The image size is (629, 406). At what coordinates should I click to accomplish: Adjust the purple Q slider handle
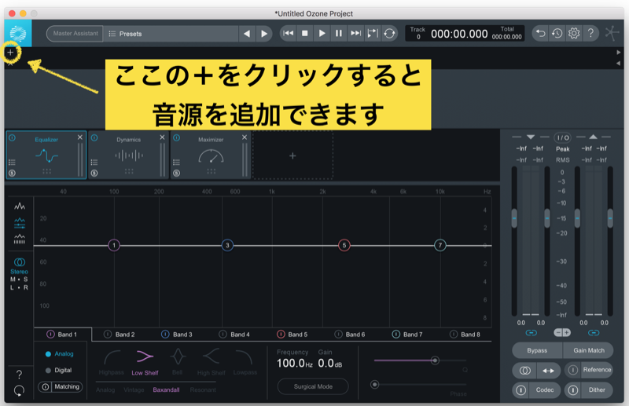coord(435,360)
